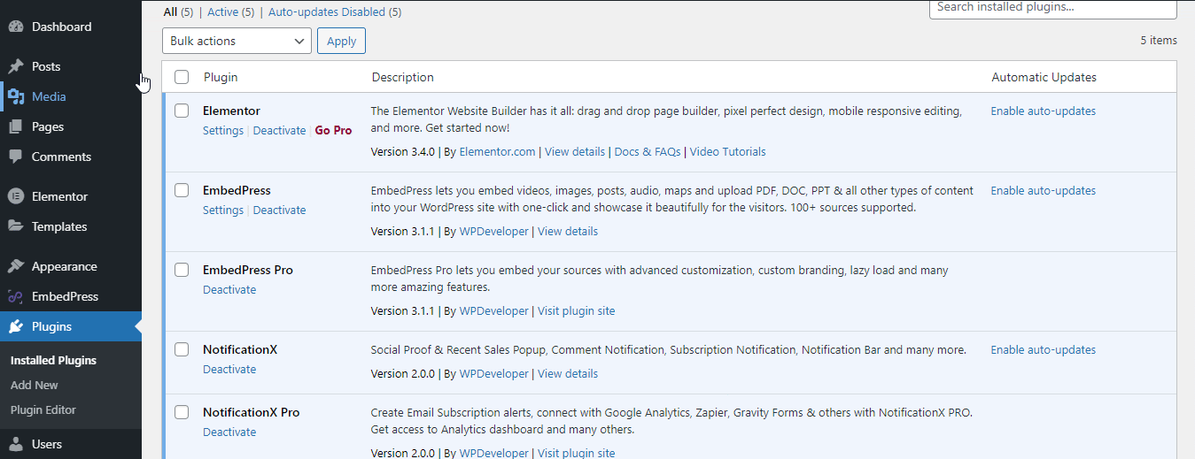
Task: Enable auto-updates for NotificationX
Action: tap(1043, 349)
